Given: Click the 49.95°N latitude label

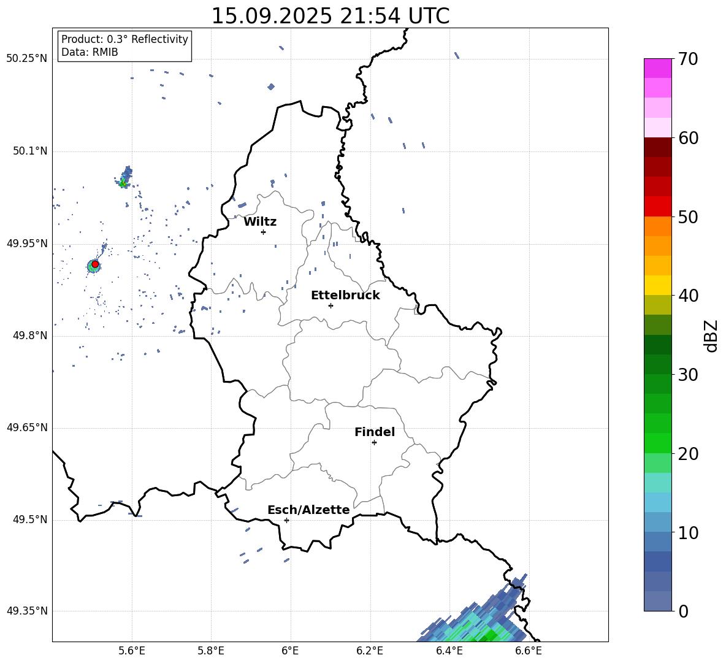Looking at the screenshot, I should (28, 243).
